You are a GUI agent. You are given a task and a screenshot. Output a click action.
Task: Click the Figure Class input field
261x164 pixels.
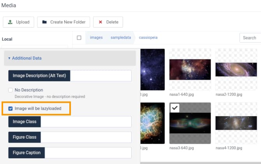tap(86, 137)
